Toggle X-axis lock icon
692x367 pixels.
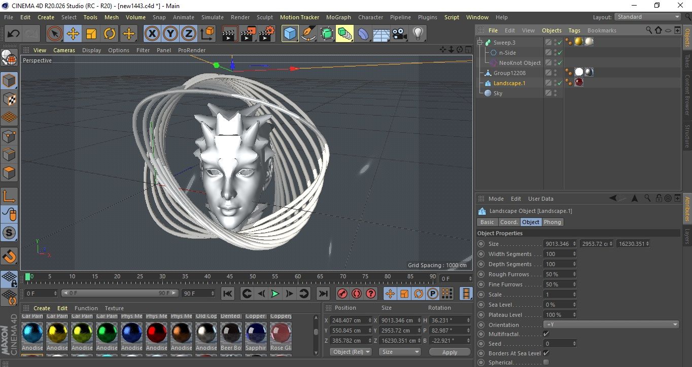(x=151, y=34)
